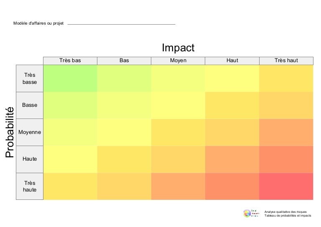Click the project name input line
This screenshot has height=227, width=321.
coord(121,24)
